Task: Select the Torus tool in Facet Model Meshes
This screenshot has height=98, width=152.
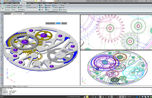Action: point(47,10)
